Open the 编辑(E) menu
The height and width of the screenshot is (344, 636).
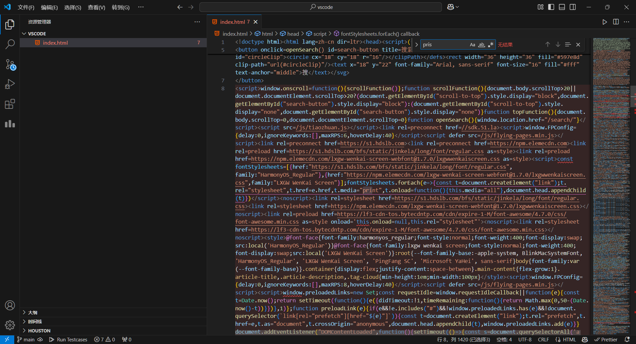coord(49,7)
